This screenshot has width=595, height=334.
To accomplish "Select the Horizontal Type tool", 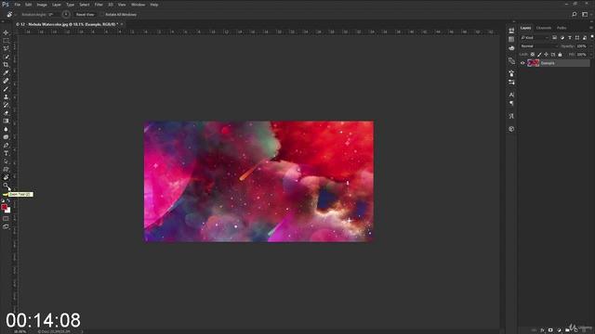I will [6, 153].
